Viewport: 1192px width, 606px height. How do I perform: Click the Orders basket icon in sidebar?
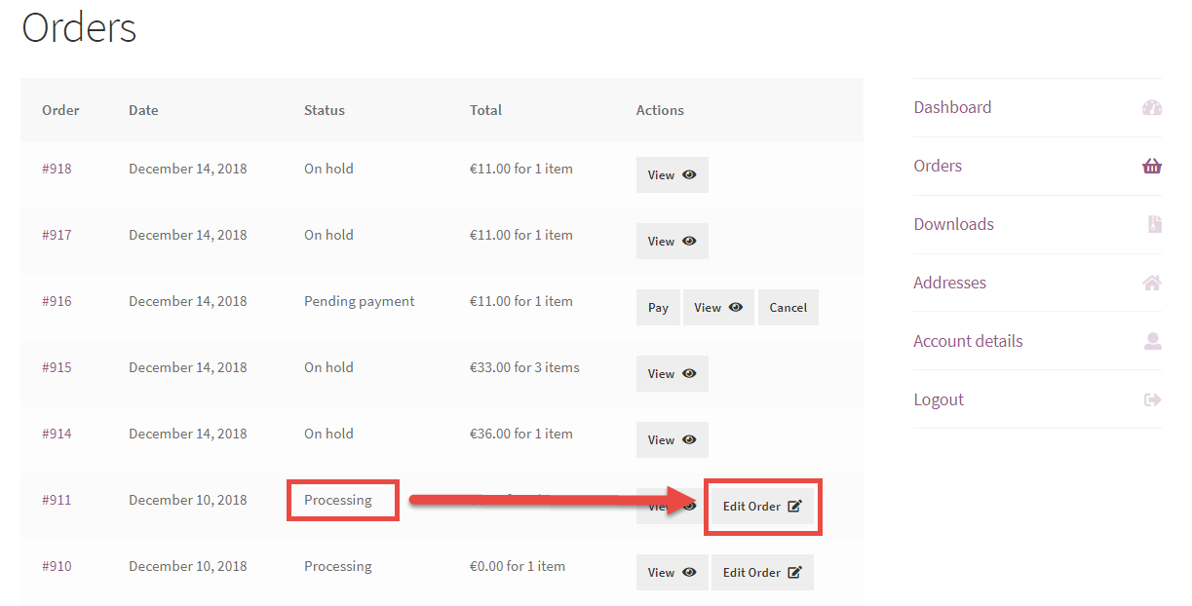pyautogui.click(x=1152, y=167)
